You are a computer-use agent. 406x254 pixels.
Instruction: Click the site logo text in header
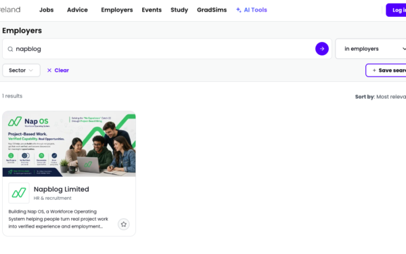point(10,9)
